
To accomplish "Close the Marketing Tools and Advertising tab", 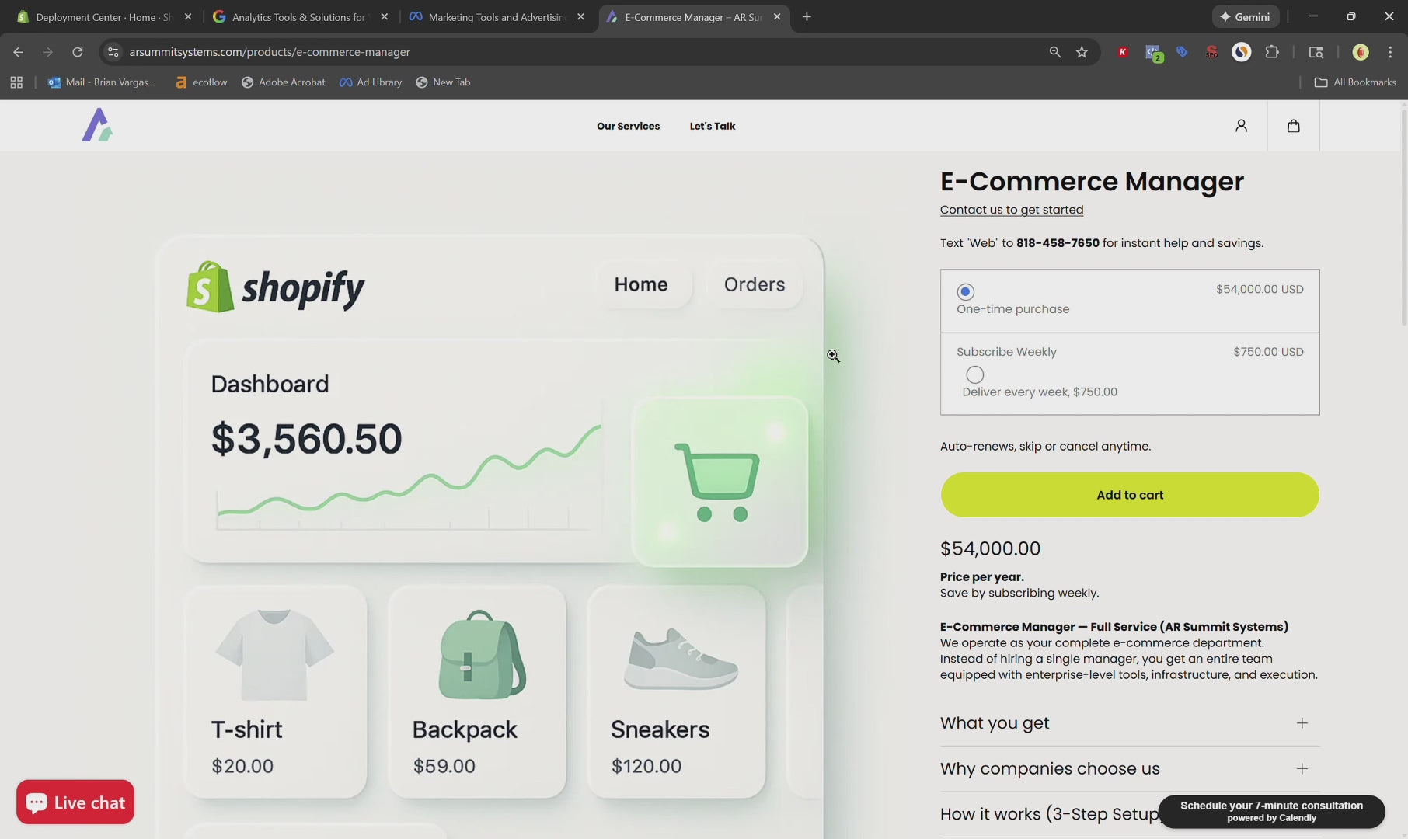I will 580,16.
